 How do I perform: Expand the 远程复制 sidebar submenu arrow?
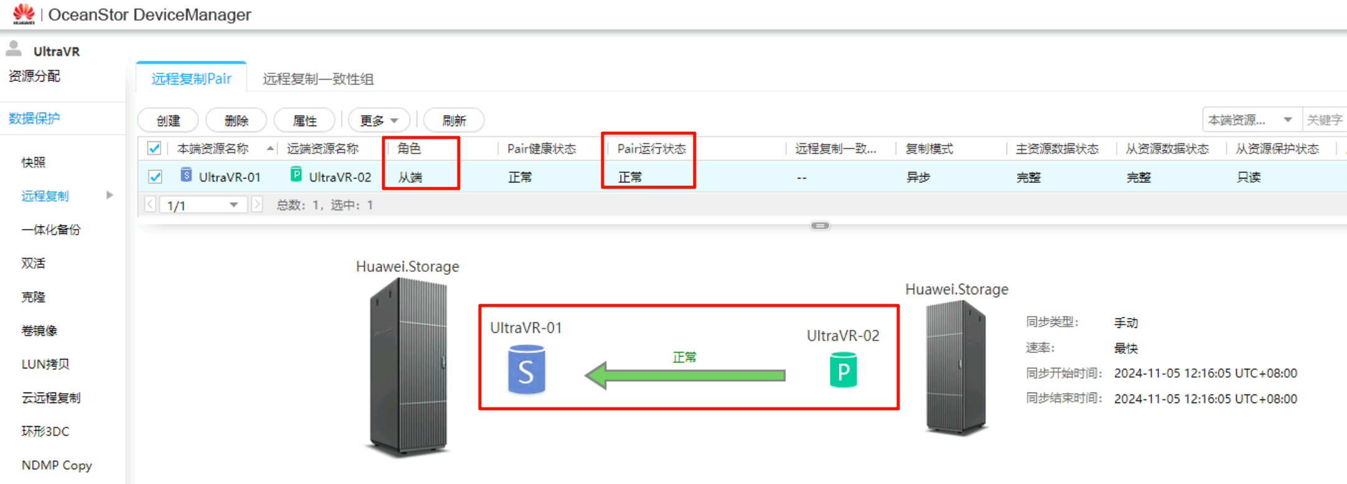pos(110,195)
